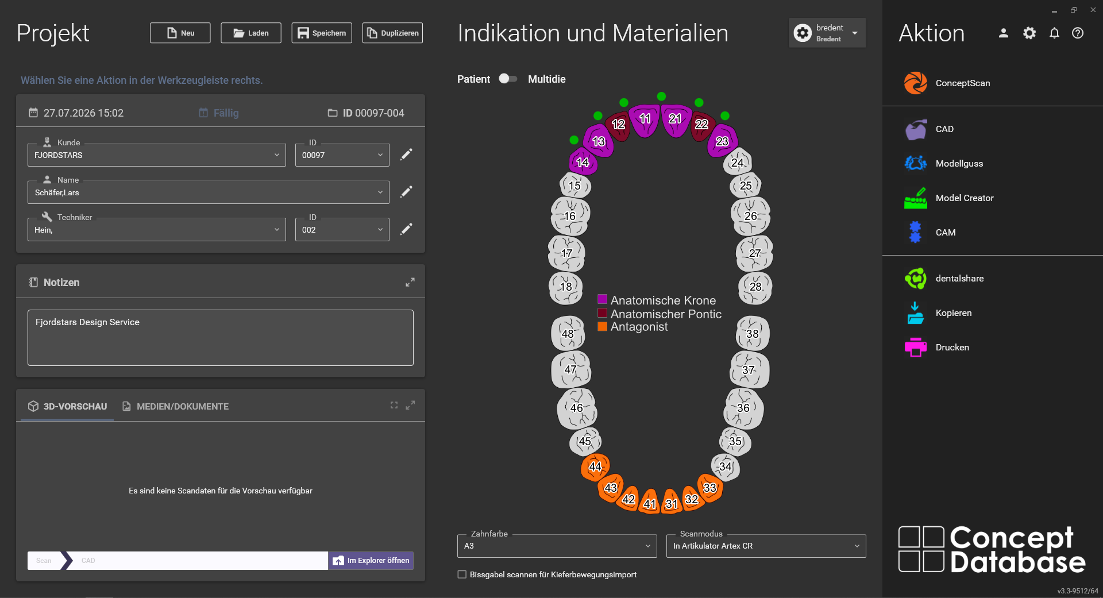Save project with Speichern
Viewport: 1103px width, 598px height.
coord(322,33)
